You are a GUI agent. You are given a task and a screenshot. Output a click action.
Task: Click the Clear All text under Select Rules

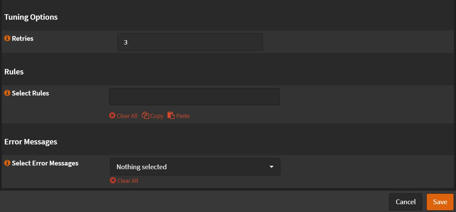point(127,116)
